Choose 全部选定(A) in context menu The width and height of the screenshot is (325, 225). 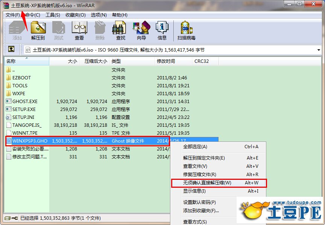click(218, 147)
